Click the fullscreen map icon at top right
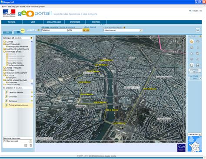Image resolution: width=206 pixels, height=159 pixels. (x=198, y=30)
